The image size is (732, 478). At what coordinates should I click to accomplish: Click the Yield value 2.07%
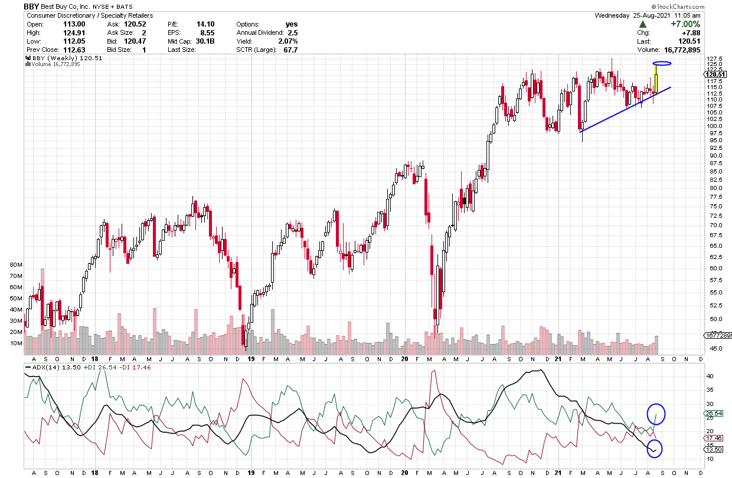click(287, 42)
